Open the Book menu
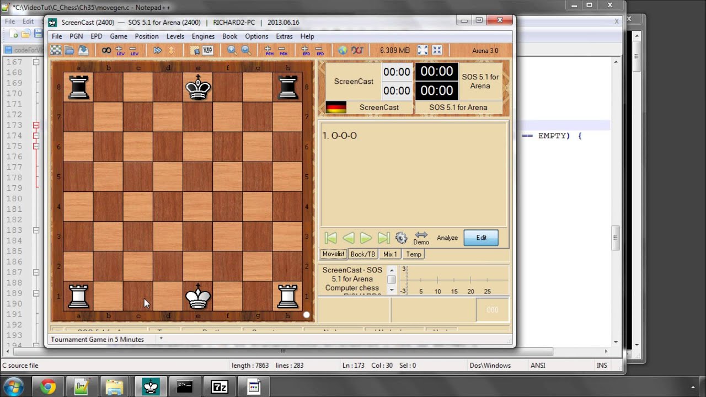 click(230, 36)
